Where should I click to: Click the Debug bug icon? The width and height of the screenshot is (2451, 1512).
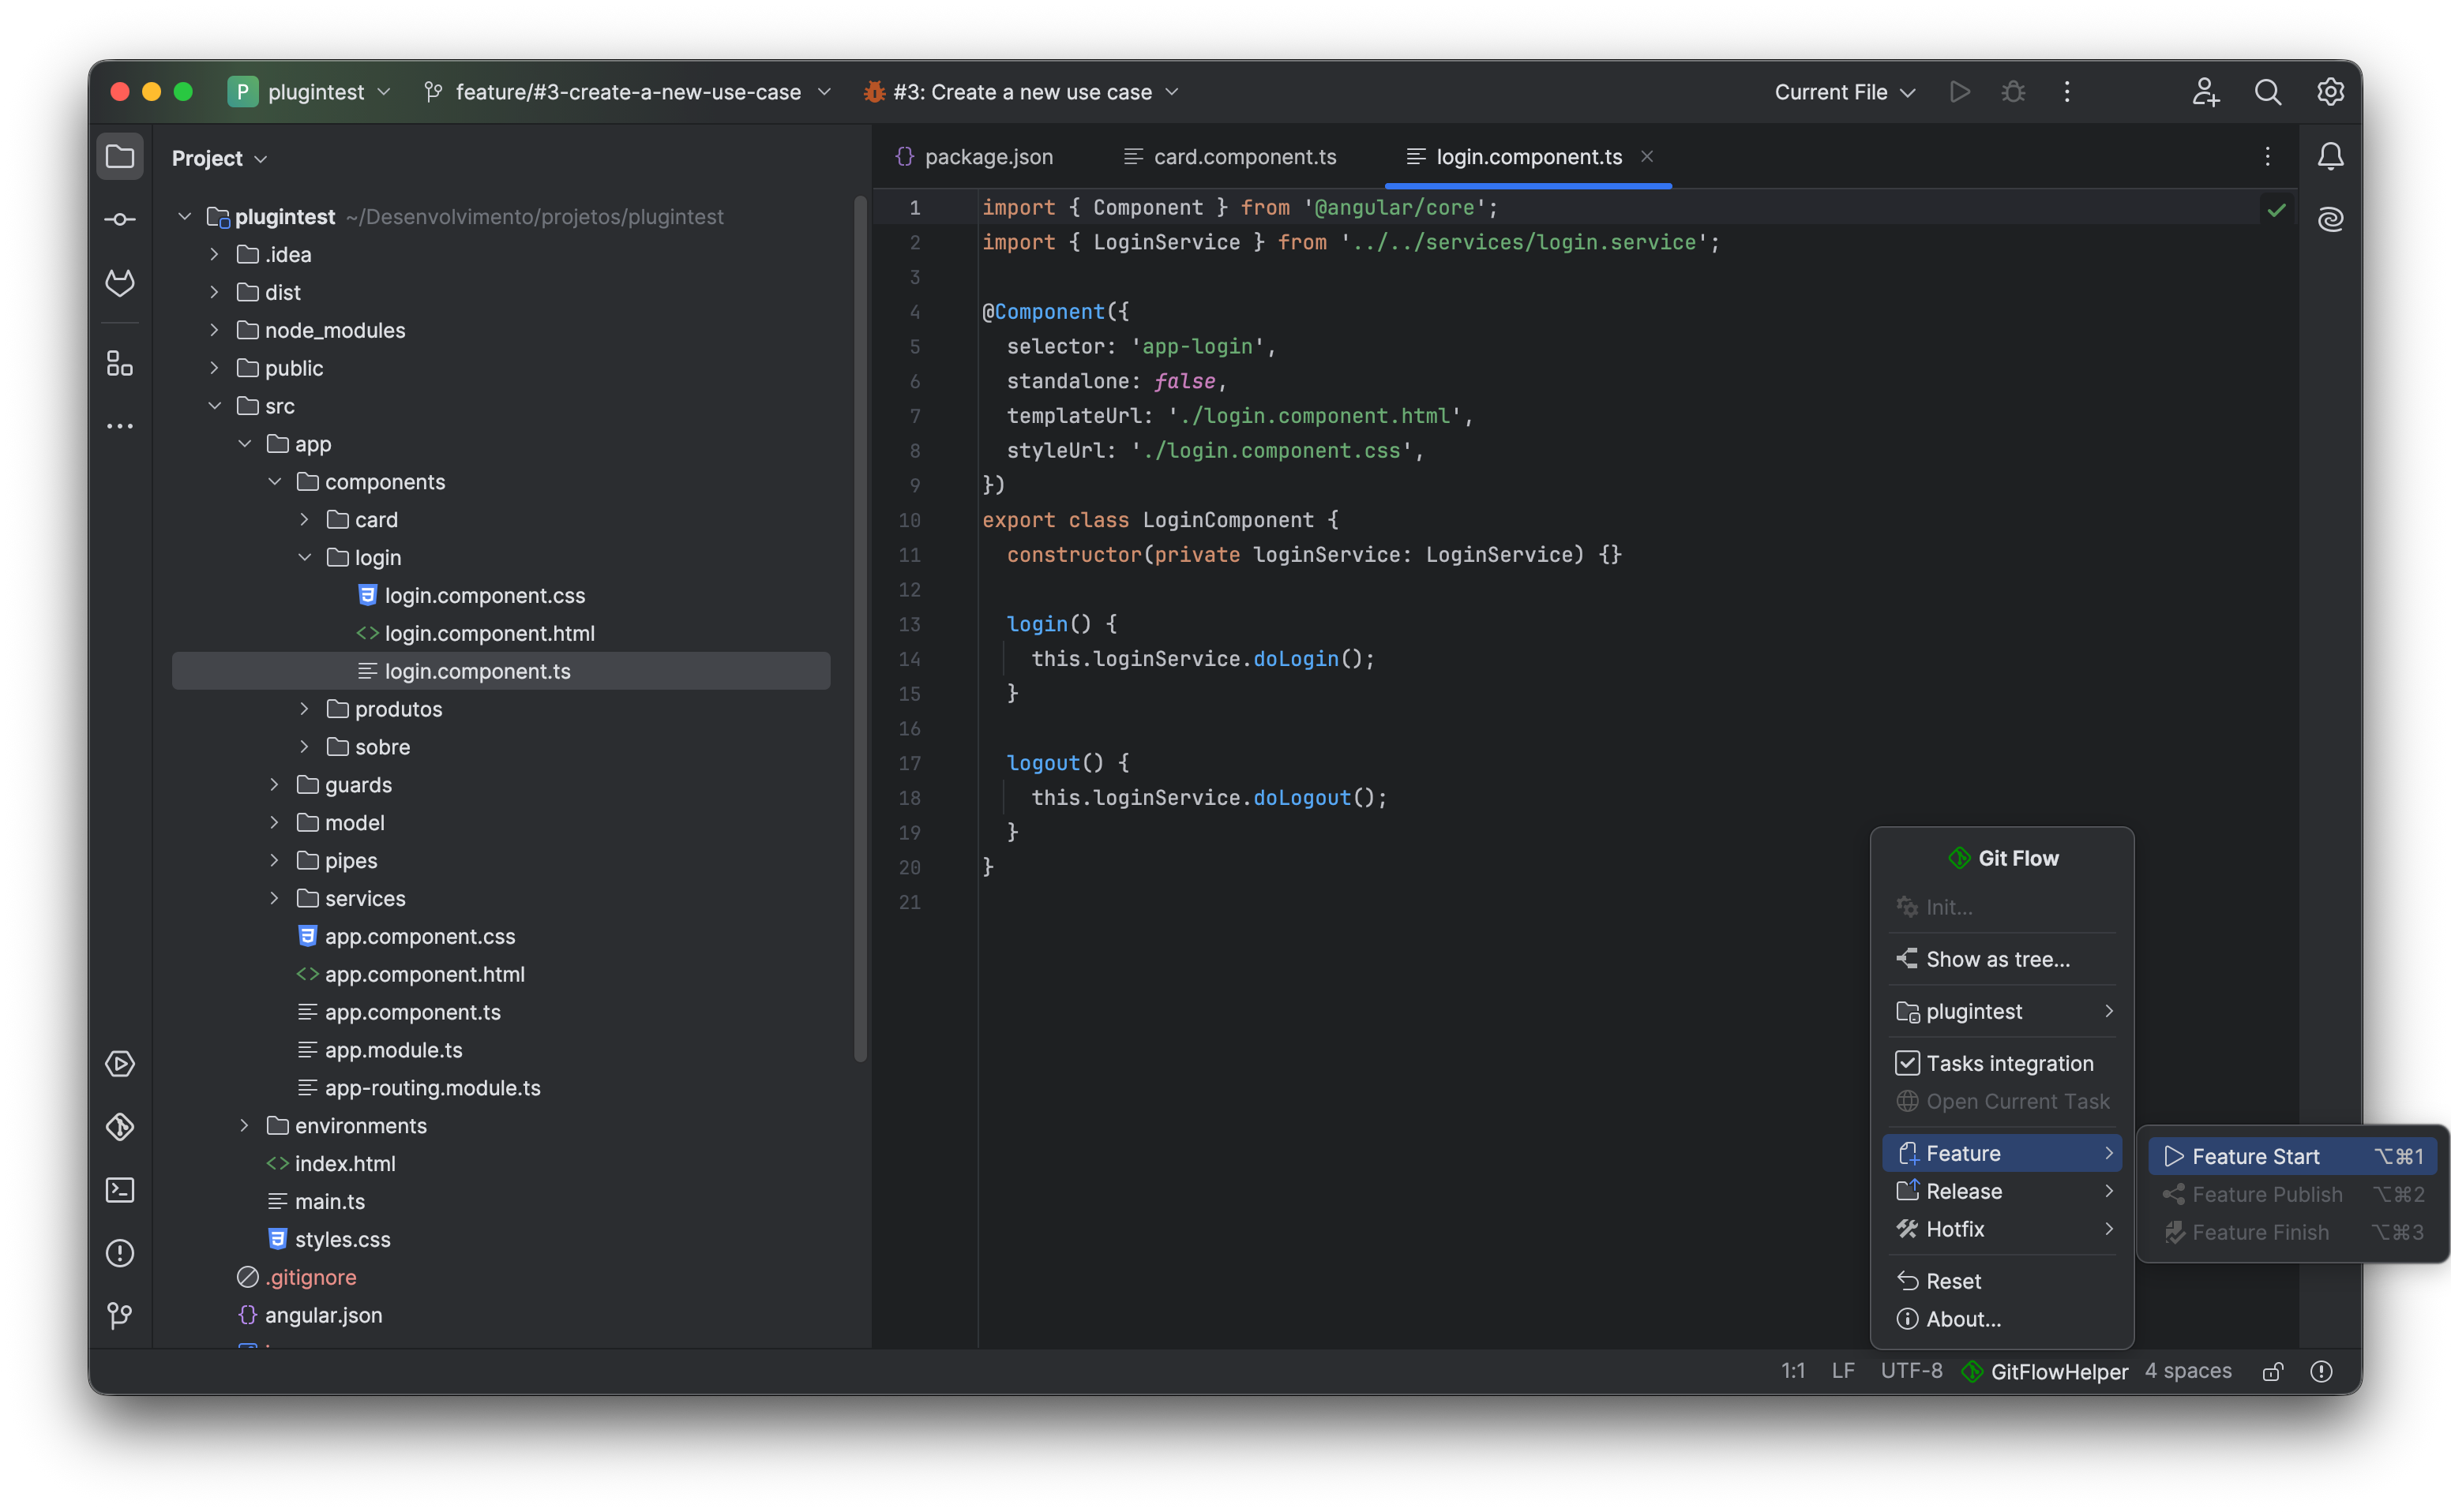coord(2013,92)
